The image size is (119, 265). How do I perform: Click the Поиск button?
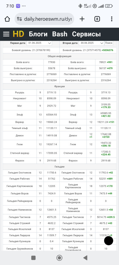[109, 43]
